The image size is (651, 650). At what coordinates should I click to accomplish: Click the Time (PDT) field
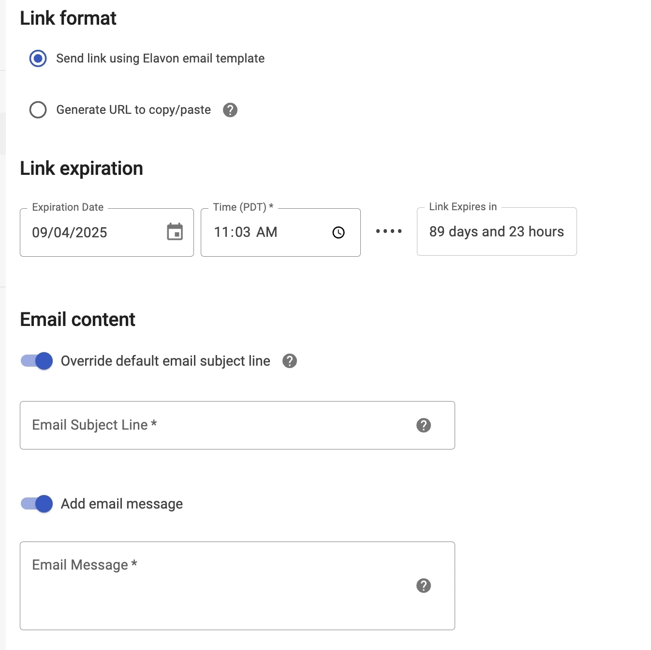click(266, 232)
